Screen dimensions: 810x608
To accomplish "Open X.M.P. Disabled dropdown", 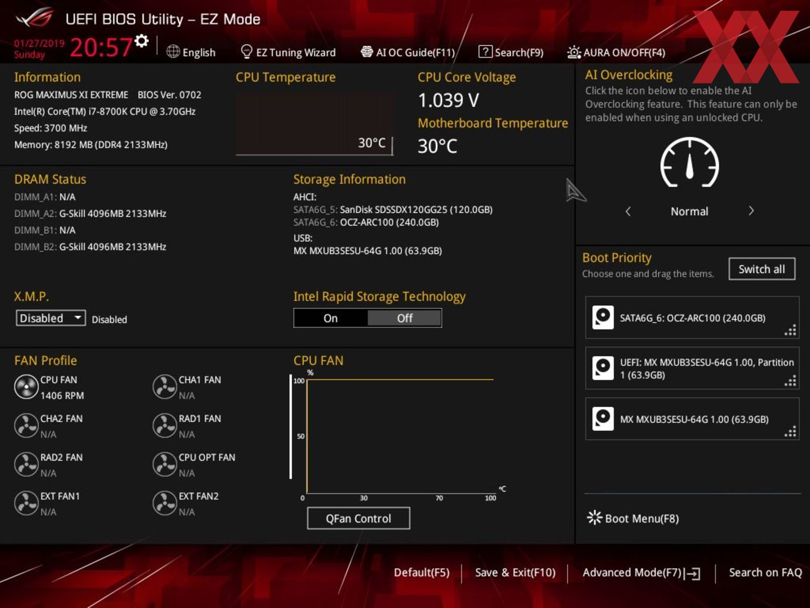I will tap(51, 318).
